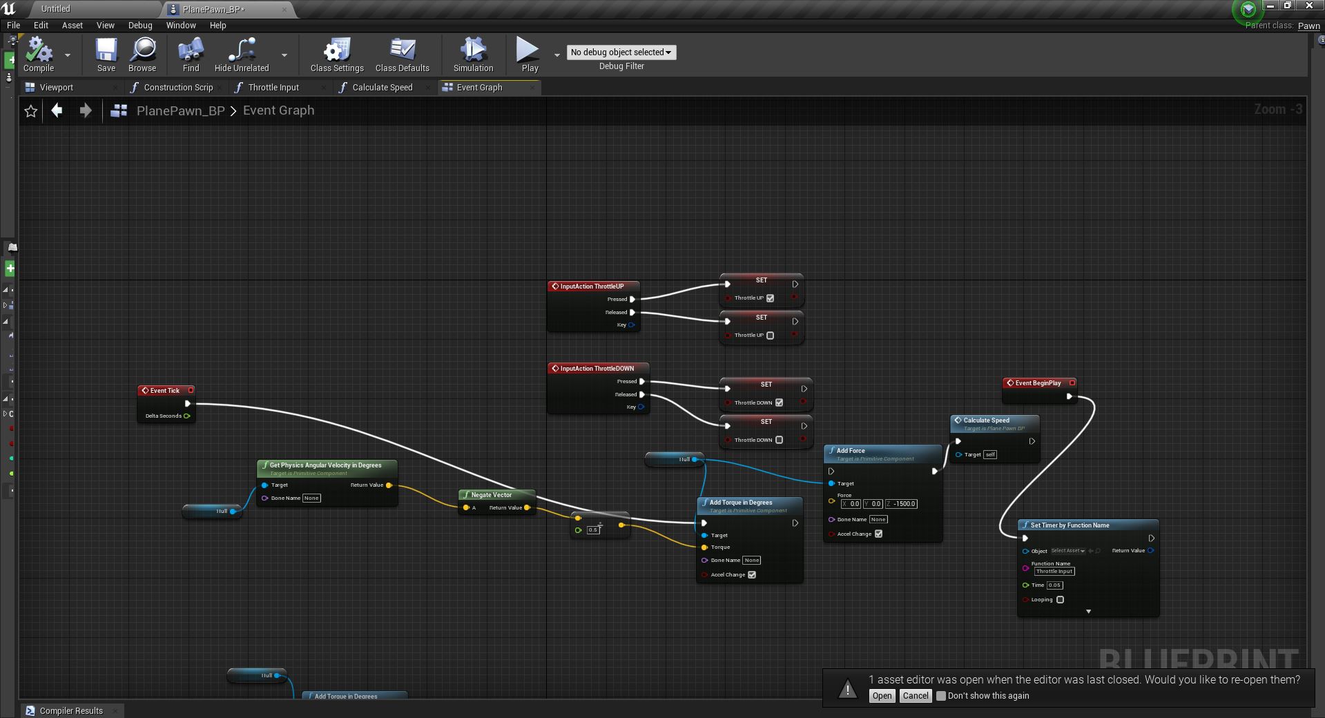Screen dimensions: 1325x718
Task: Navigate forward in graph history
Action: (85, 110)
